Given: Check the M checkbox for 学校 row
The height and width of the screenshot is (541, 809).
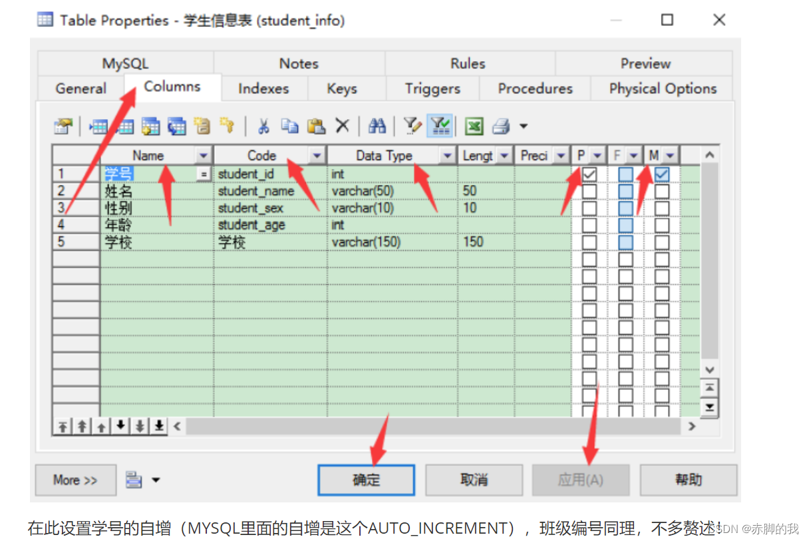Looking at the screenshot, I should click(662, 242).
